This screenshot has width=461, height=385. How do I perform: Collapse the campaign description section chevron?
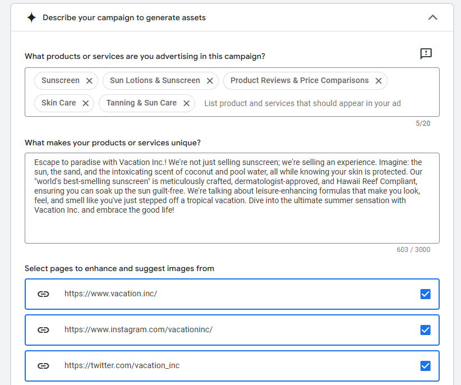coord(432,17)
